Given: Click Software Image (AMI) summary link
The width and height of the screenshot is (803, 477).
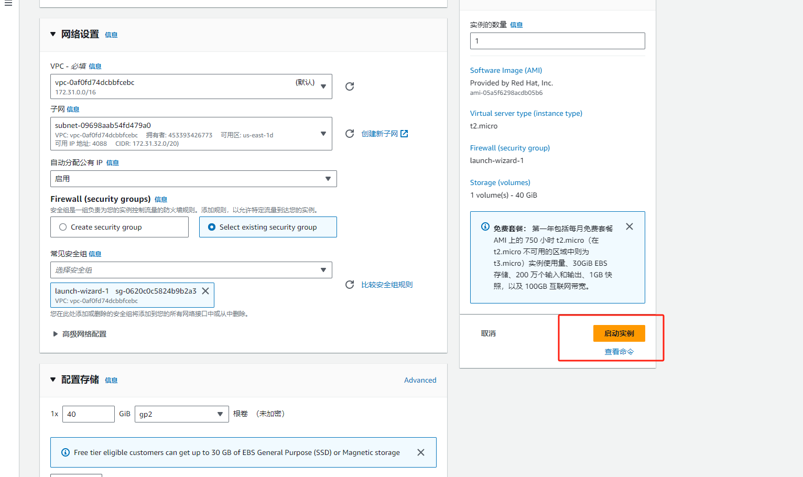Looking at the screenshot, I should click(506, 70).
